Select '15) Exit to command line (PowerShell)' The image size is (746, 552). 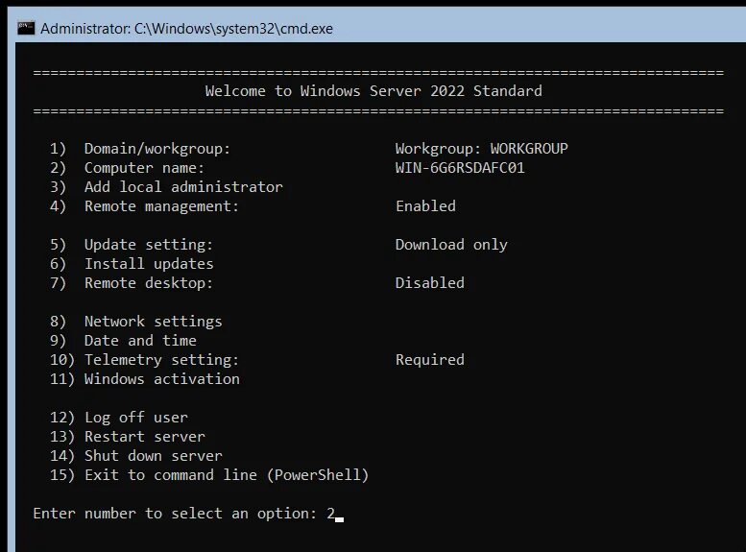(209, 475)
